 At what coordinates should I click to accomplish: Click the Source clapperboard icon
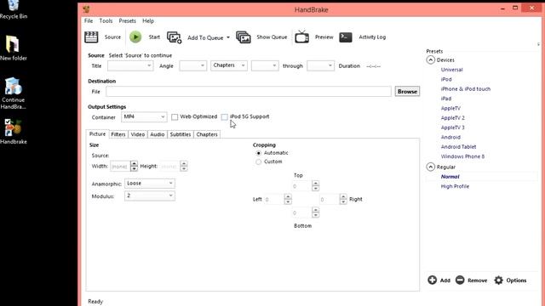[91, 37]
